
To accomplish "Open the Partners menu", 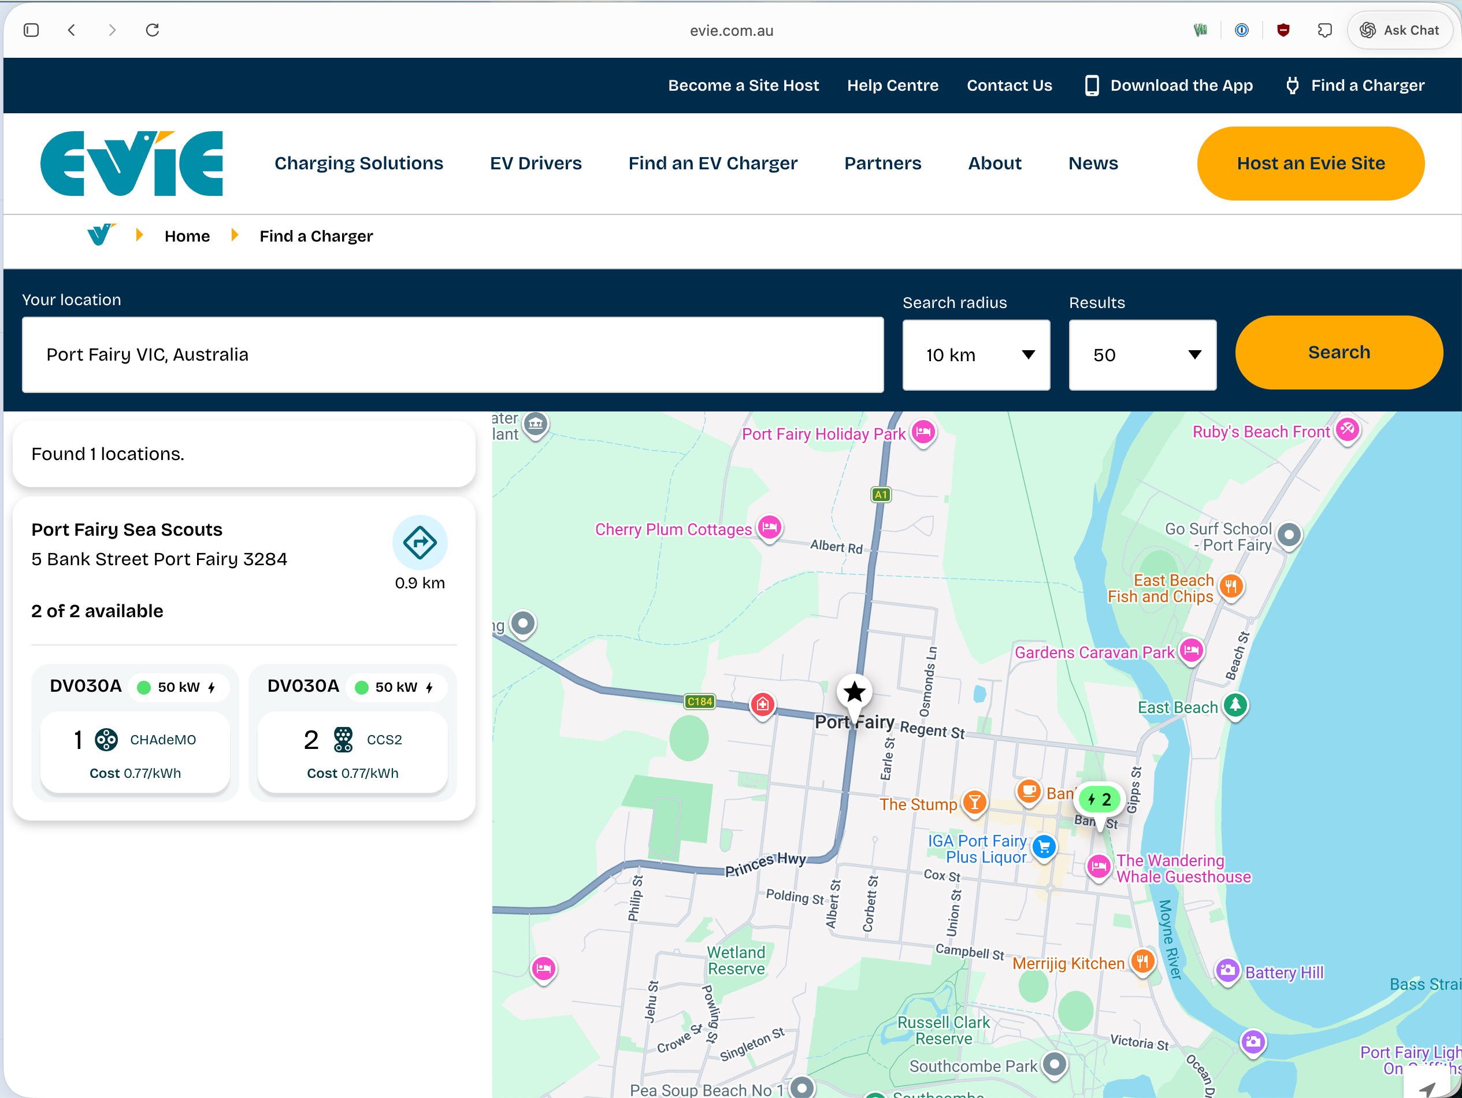I will pyautogui.click(x=883, y=164).
